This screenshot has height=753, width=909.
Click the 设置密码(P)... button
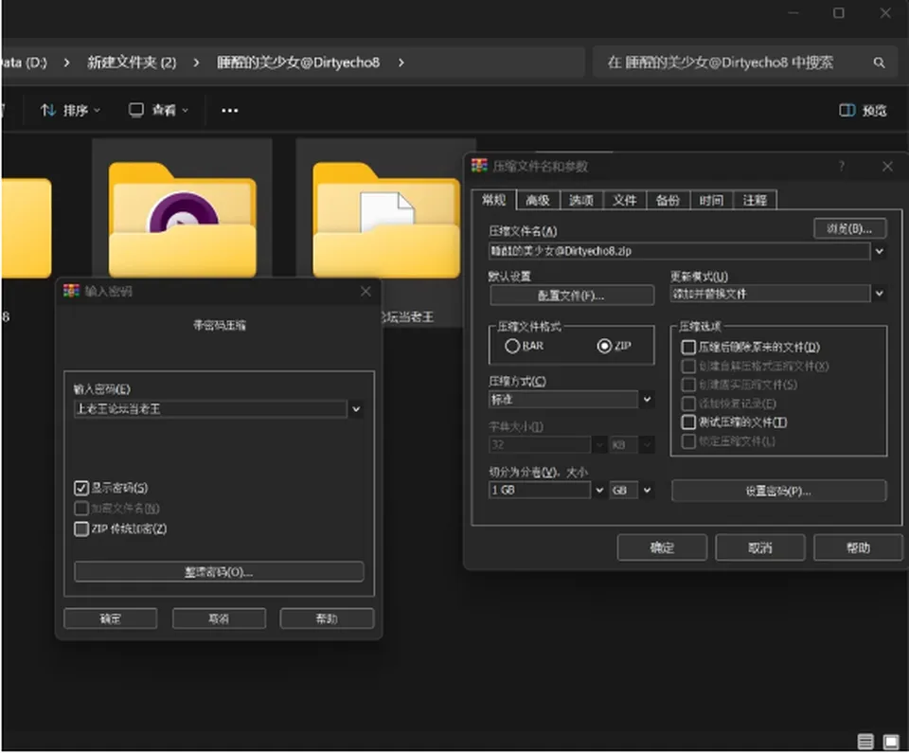pos(778,491)
